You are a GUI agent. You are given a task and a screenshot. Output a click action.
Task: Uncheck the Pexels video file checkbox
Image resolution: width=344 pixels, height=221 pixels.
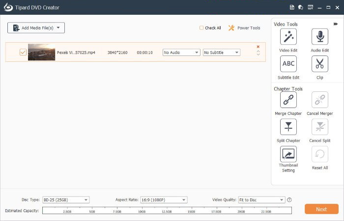[23, 52]
